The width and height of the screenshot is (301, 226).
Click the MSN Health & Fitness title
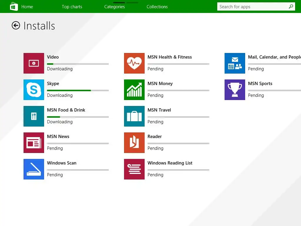click(170, 57)
